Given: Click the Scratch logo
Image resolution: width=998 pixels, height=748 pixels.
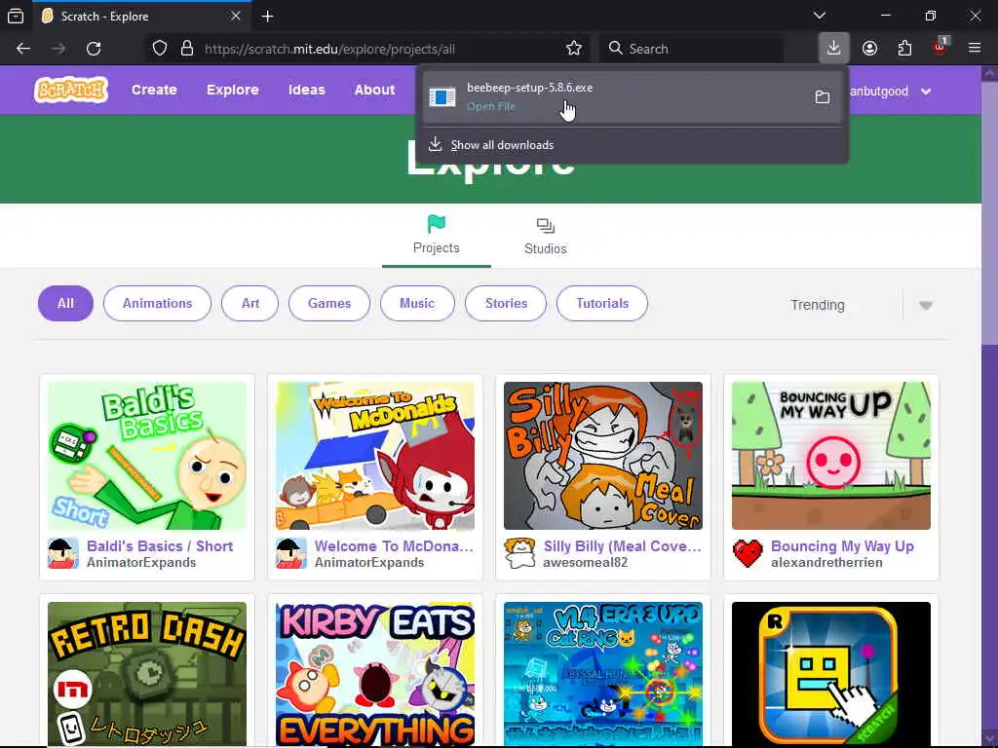Looking at the screenshot, I should click(x=70, y=90).
